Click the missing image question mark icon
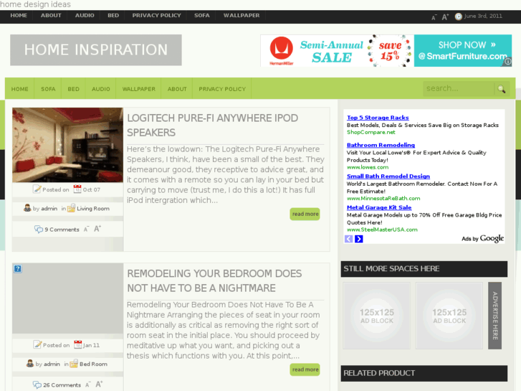Viewport: 521px width, 391px height. [x=18, y=268]
